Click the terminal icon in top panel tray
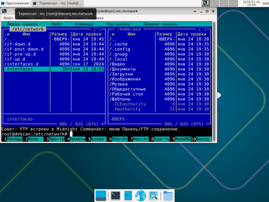The height and width of the screenshot is (202, 269). pos(205,3)
